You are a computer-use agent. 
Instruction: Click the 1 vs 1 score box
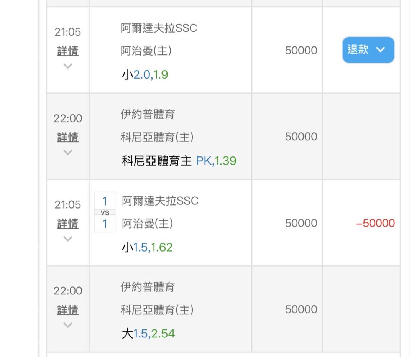pos(105,212)
